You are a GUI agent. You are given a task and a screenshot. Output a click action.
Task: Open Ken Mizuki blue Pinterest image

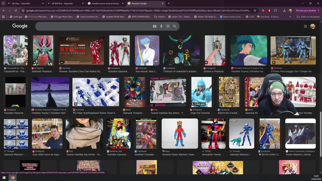pos(147,50)
